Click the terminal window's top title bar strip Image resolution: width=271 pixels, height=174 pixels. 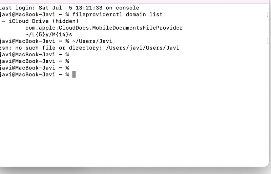click(135, 2)
